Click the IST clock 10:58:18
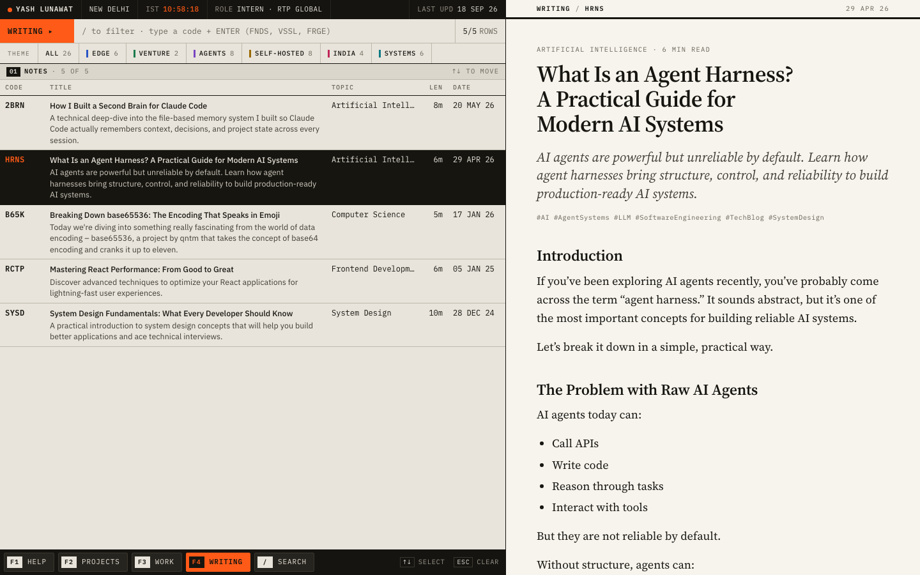Image resolution: width=920 pixels, height=575 pixels. tap(181, 10)
